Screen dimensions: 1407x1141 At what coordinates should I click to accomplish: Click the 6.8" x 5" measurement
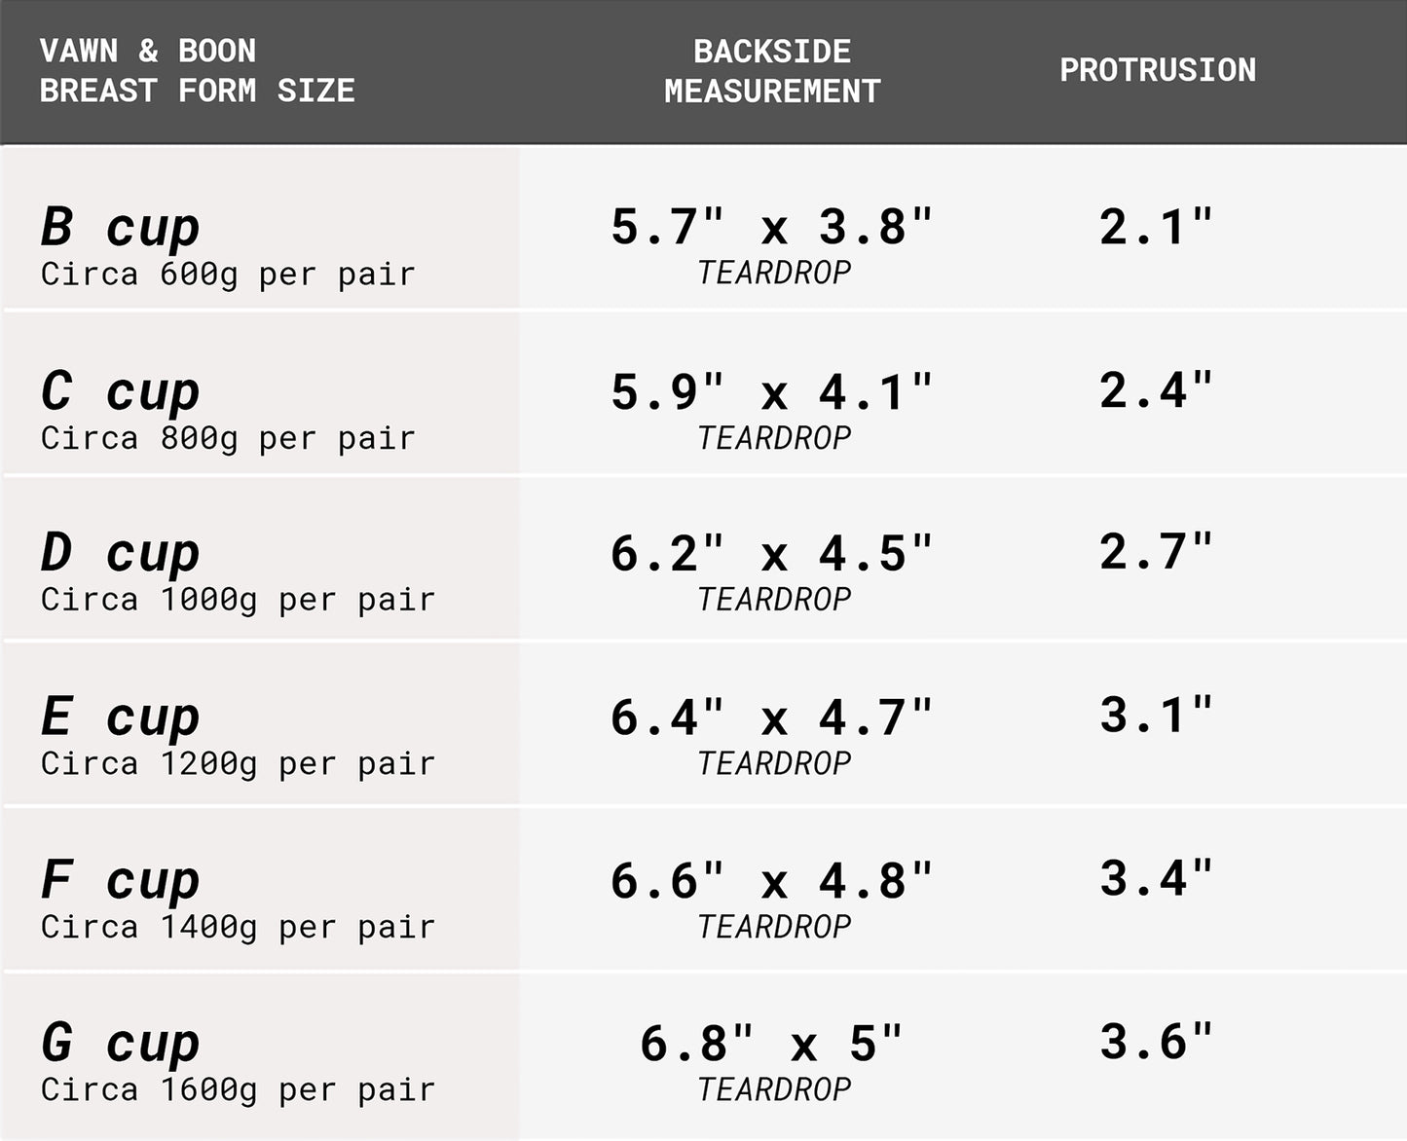[771, 1044]
